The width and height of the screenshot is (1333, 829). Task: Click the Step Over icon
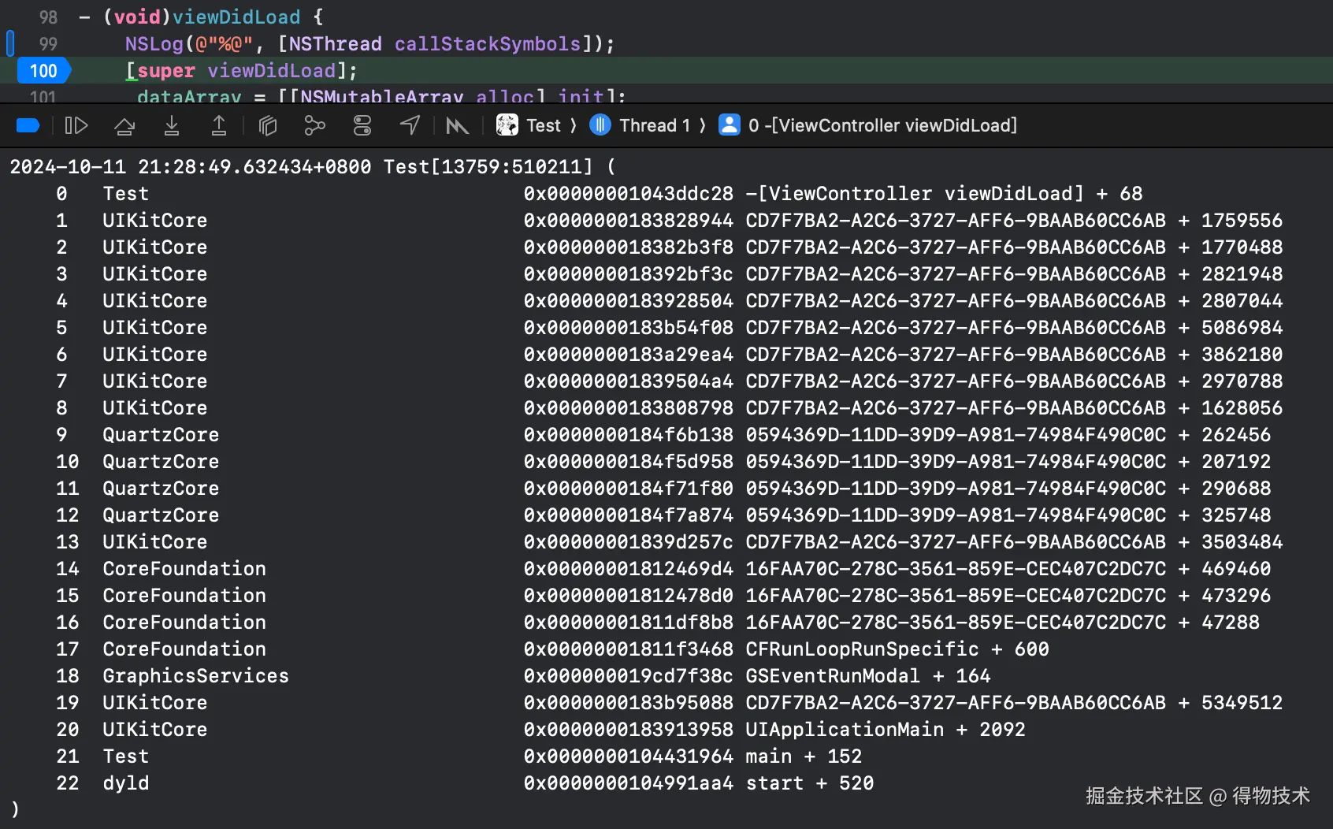pyautogui.click(x=124, y=125)
